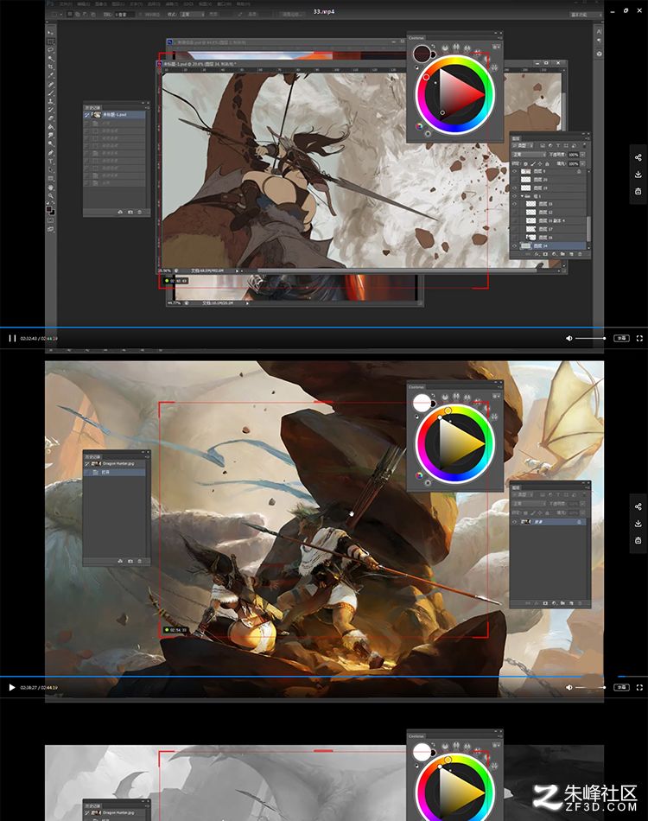Image resolution: width=648 pixels, height=821 pixels.
Task: Select the Coolorus panel tab with red wheel
Action: click(416, 38)
